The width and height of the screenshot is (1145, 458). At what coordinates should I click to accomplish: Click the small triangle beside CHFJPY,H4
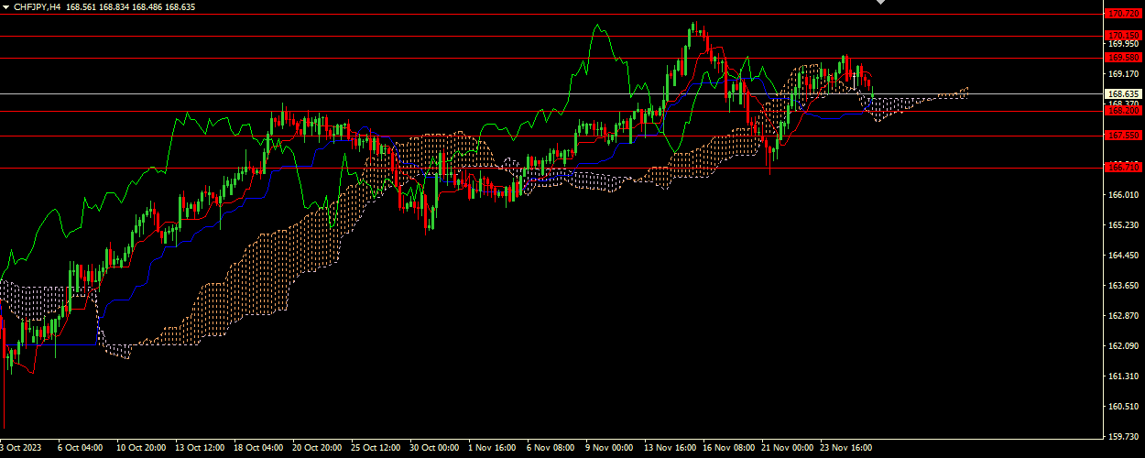[5, 6]
